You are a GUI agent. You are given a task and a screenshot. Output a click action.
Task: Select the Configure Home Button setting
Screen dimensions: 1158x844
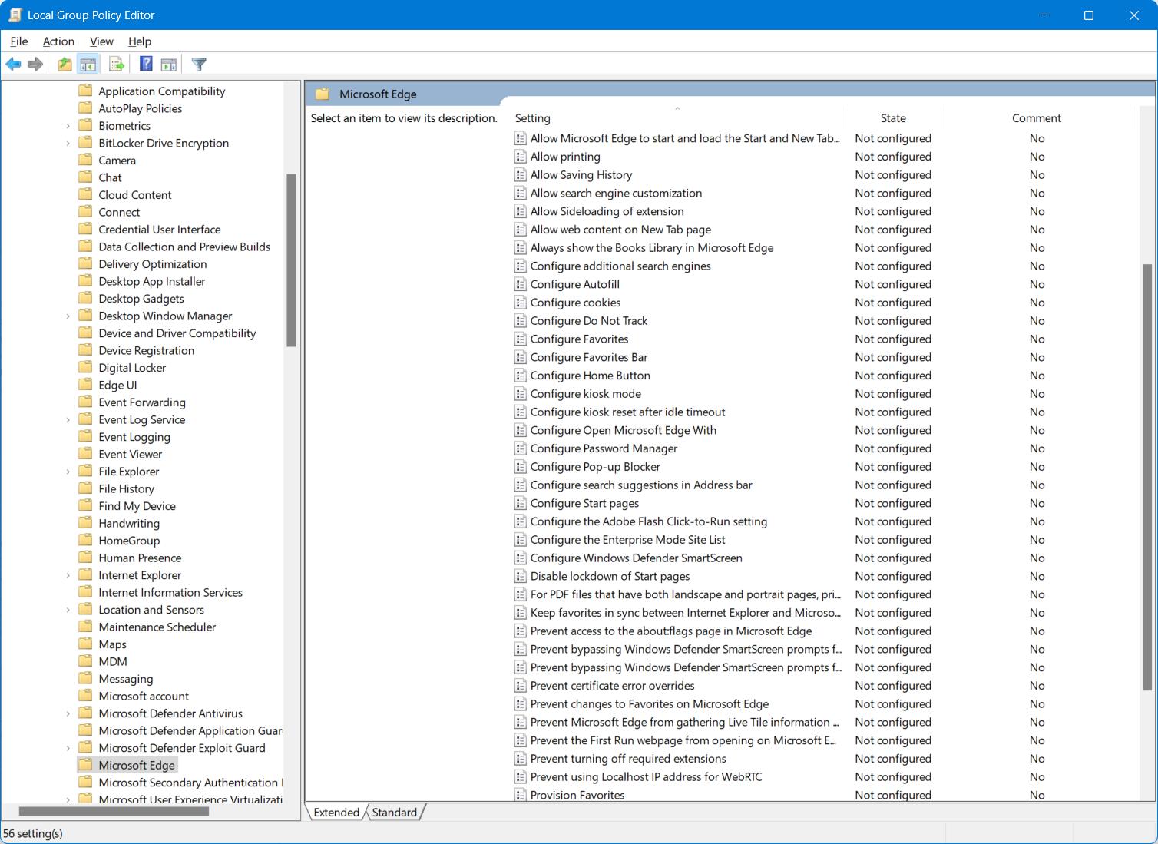590,376
